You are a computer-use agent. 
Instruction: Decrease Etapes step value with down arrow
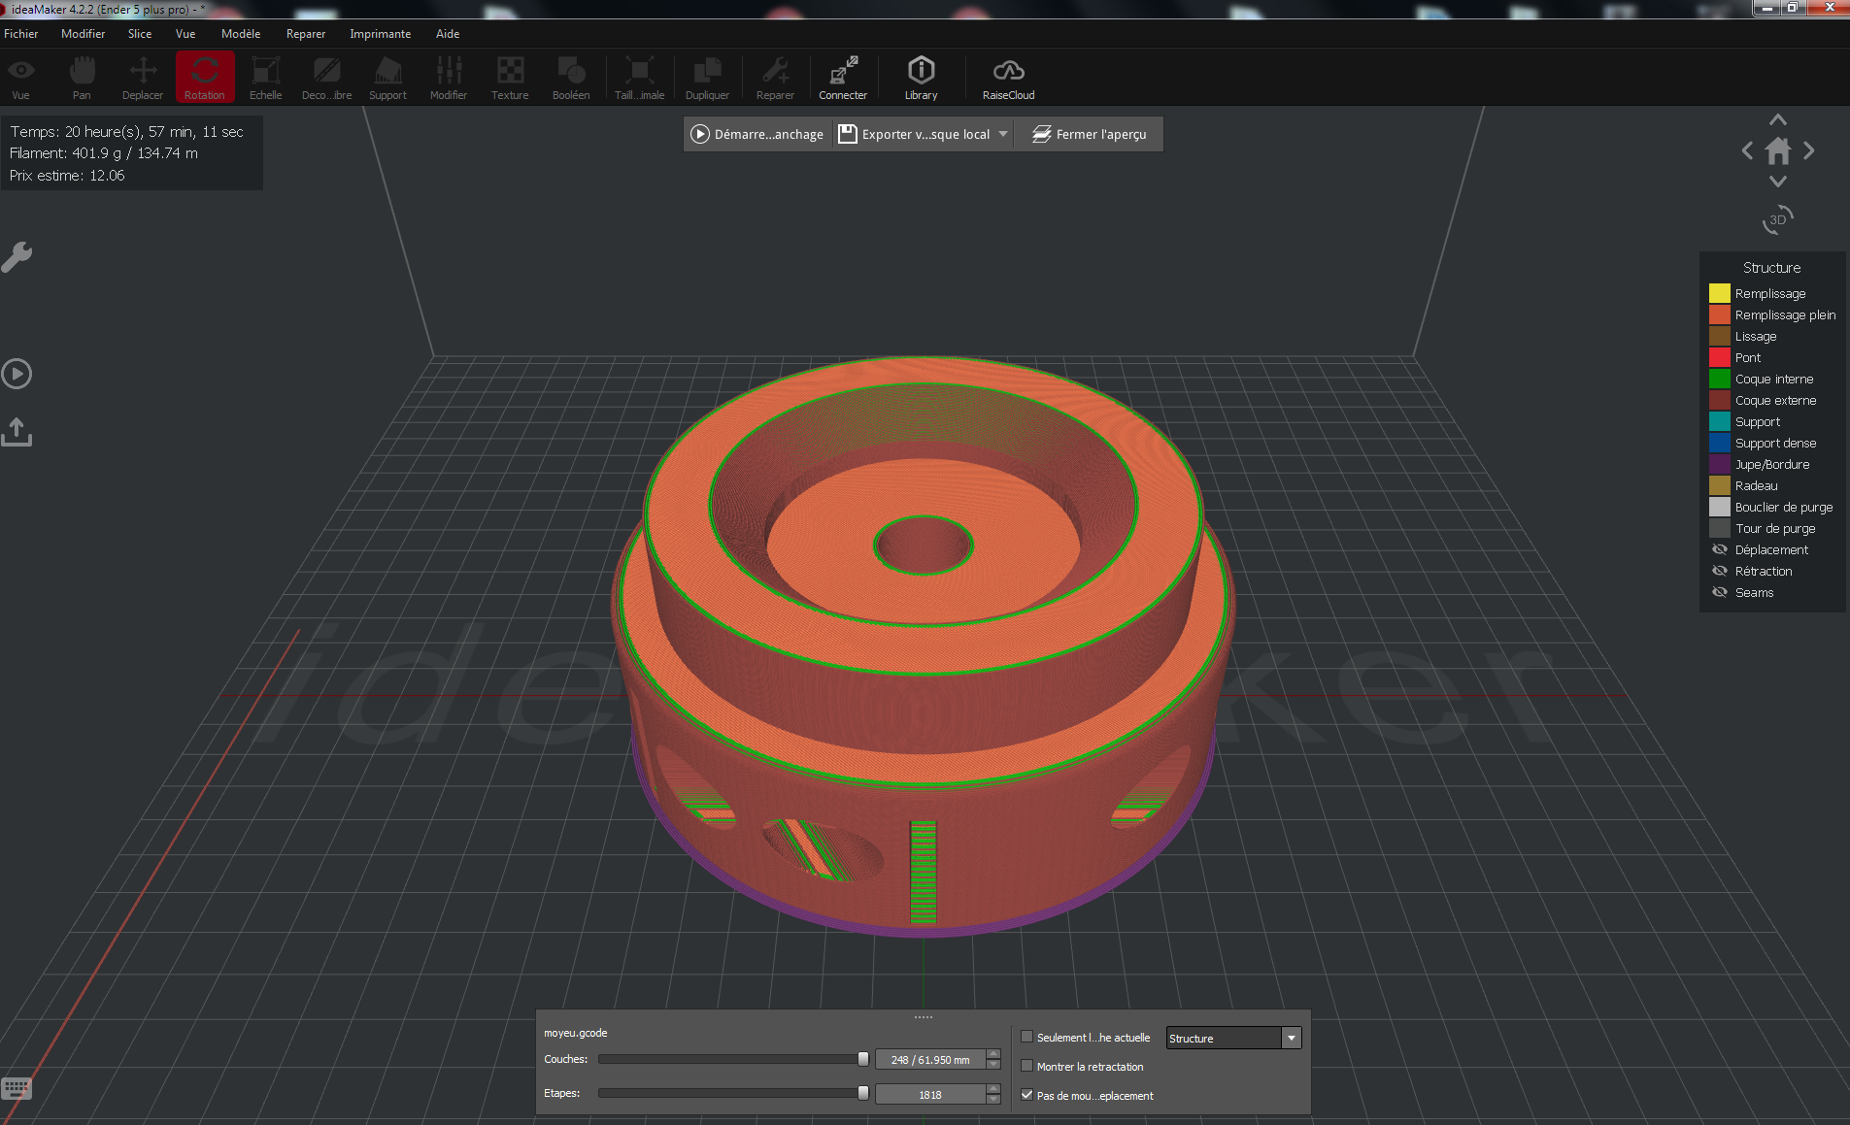(993, 1099)
